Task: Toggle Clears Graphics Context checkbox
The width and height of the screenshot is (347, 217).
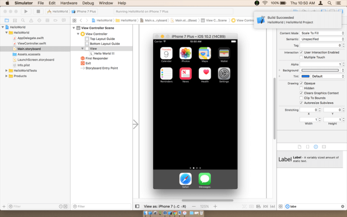Action: (x=301, y=93)
